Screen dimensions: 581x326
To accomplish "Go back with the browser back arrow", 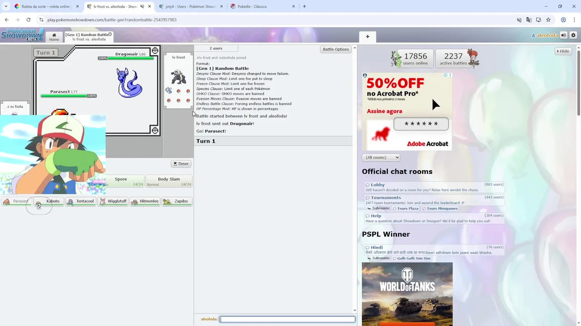I will pyautogui.click(x=6, y=20).
